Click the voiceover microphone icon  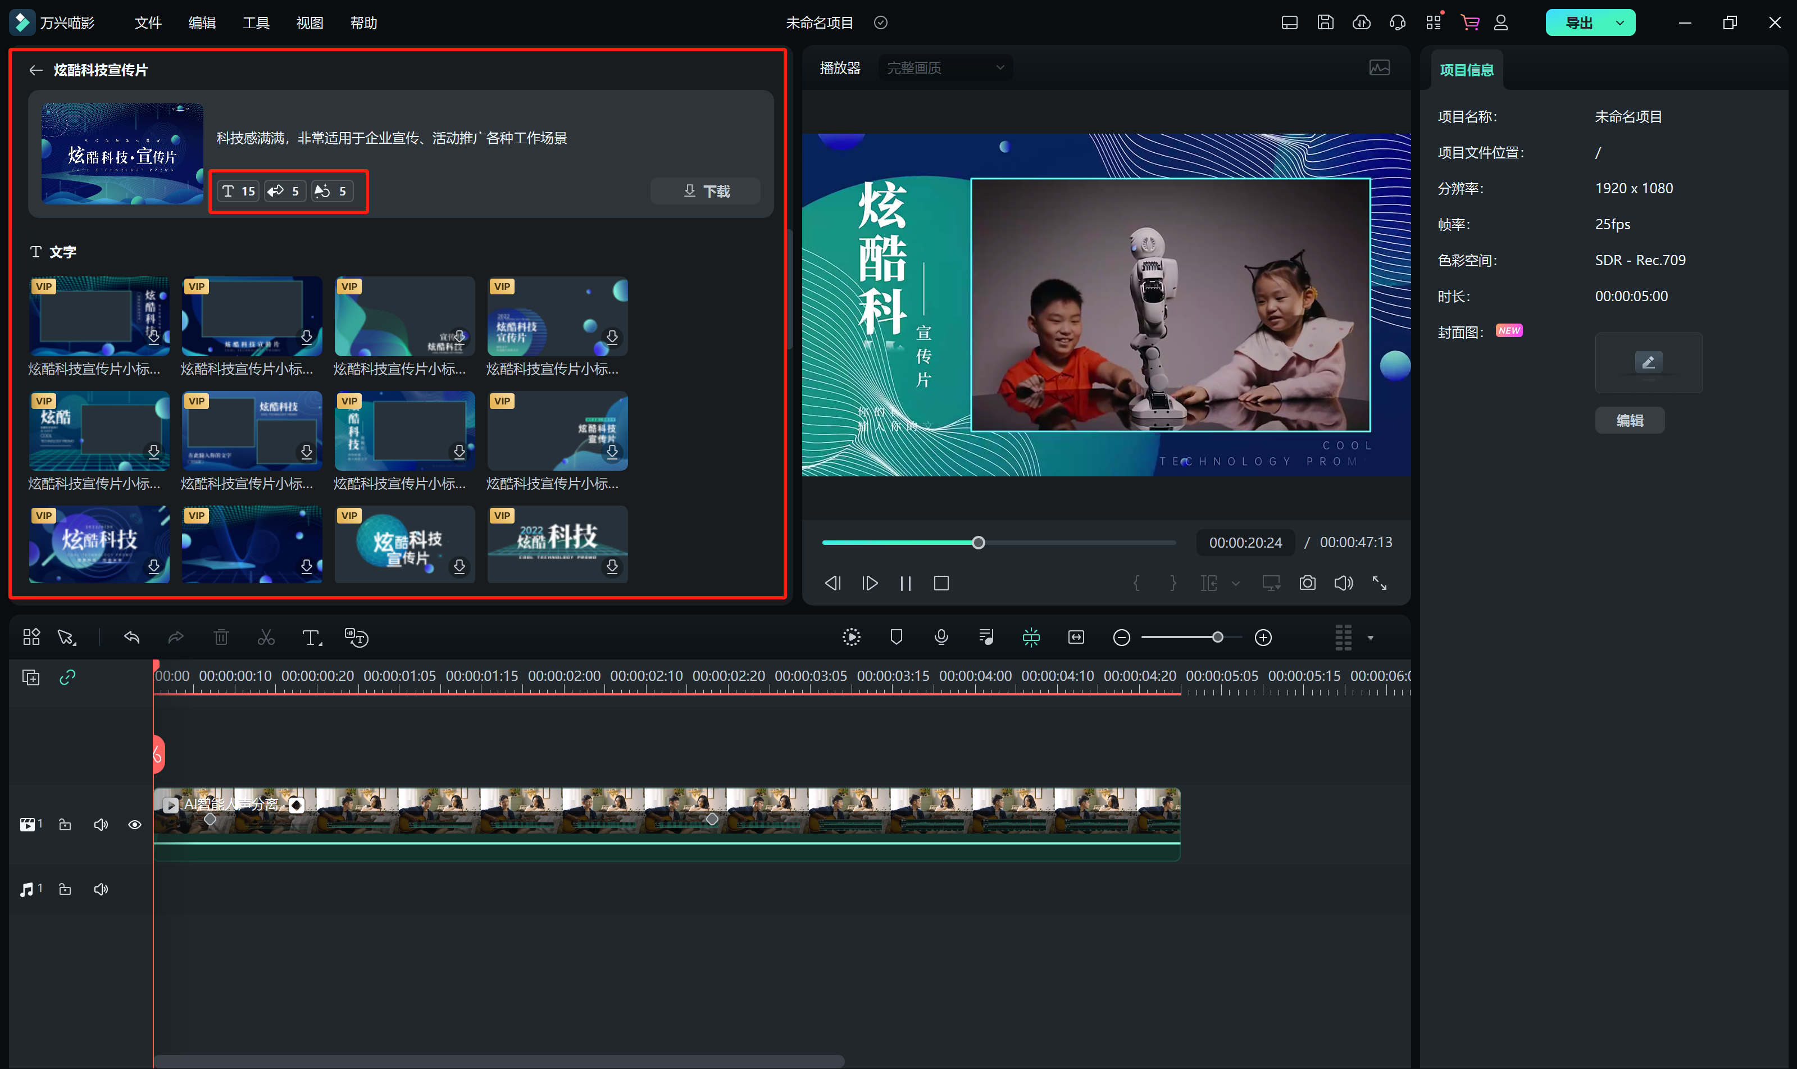(941, 637)
